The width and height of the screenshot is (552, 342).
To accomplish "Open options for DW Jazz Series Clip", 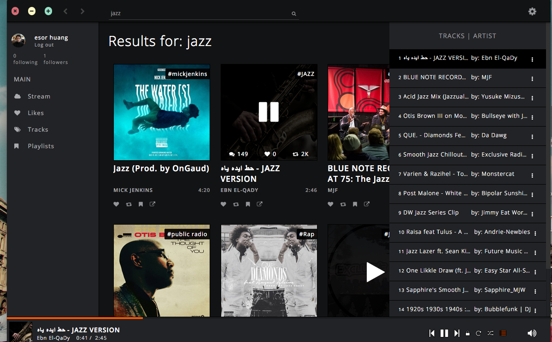I will [x=532, y=214].
